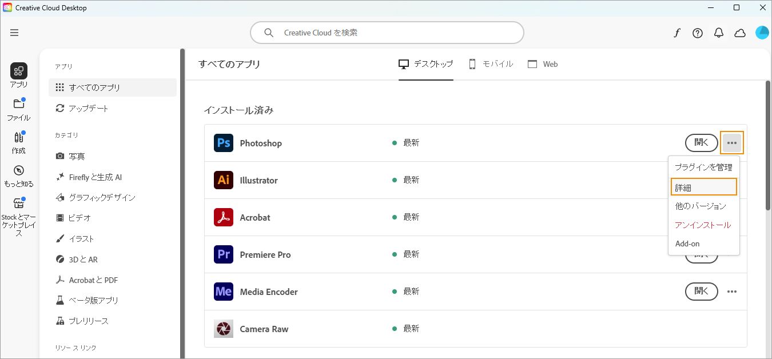Open the three-dot menu for Photoshop
772x359 pixels.
coord(732,143)
